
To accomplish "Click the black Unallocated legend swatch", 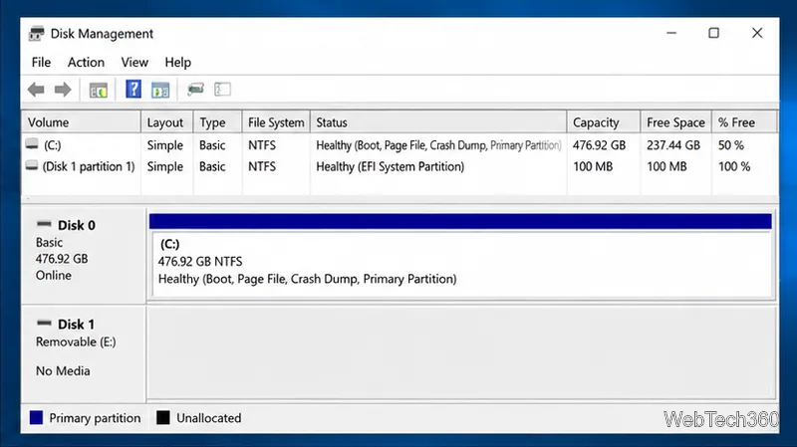I will point(163,417).
